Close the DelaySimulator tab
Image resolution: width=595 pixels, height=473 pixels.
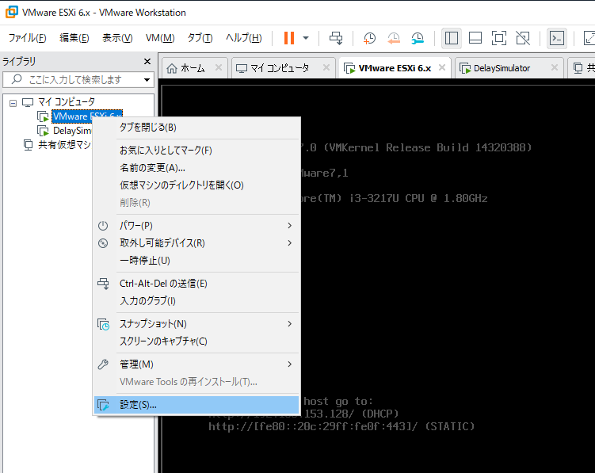pyautogui.click(x=555, y=67)
